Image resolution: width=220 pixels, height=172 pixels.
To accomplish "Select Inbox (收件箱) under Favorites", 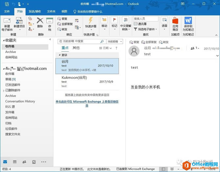I will pyautogui.click(x=25, y=46).
